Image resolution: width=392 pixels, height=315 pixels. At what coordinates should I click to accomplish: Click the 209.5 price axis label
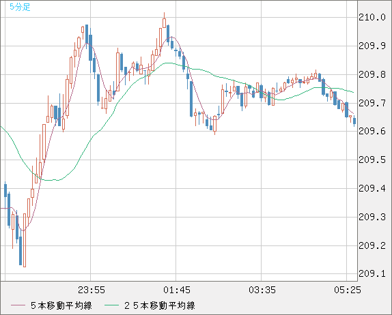pos(372,160)
